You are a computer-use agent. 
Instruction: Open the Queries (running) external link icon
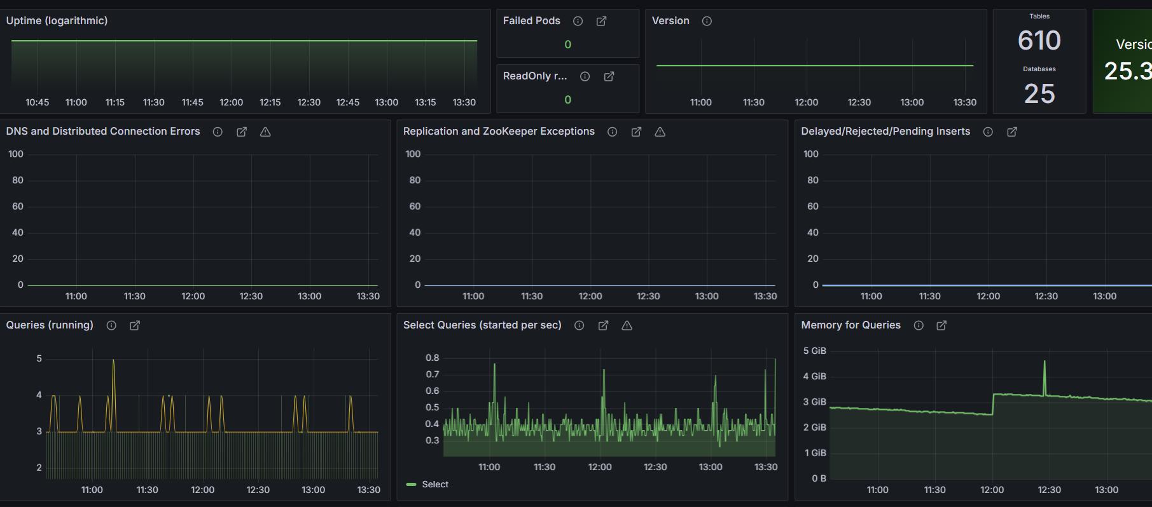[135, 325]
